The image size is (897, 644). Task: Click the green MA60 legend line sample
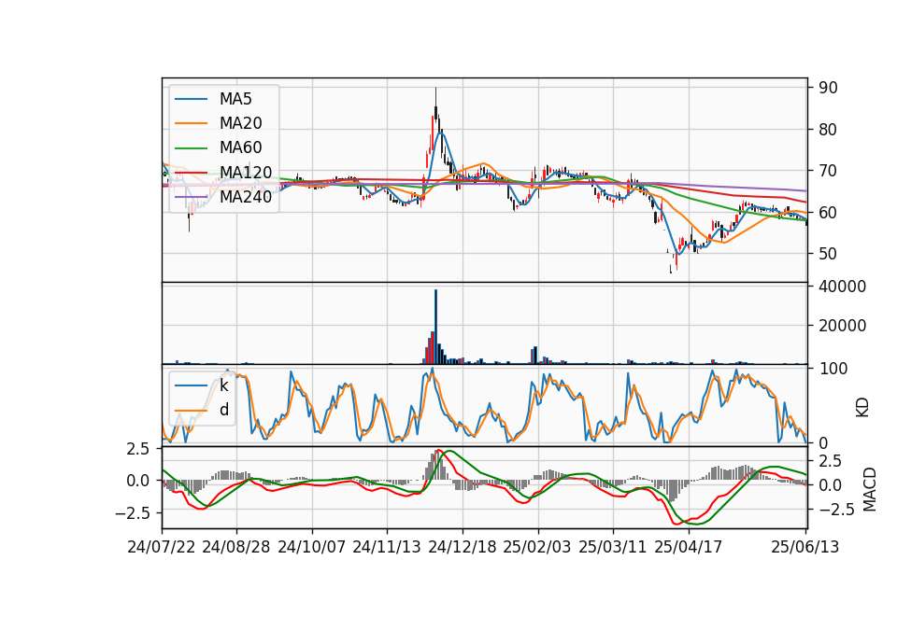pyautogui.click(x=191, y=148)
